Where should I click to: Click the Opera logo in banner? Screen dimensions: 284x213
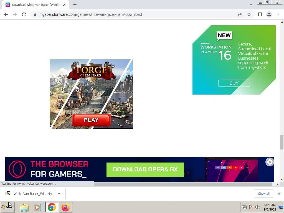[x=17, y=169]
